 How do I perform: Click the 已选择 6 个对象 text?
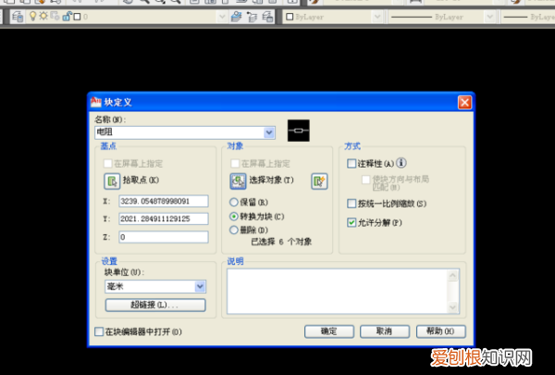pyautogui.click(x=281, y=242)
